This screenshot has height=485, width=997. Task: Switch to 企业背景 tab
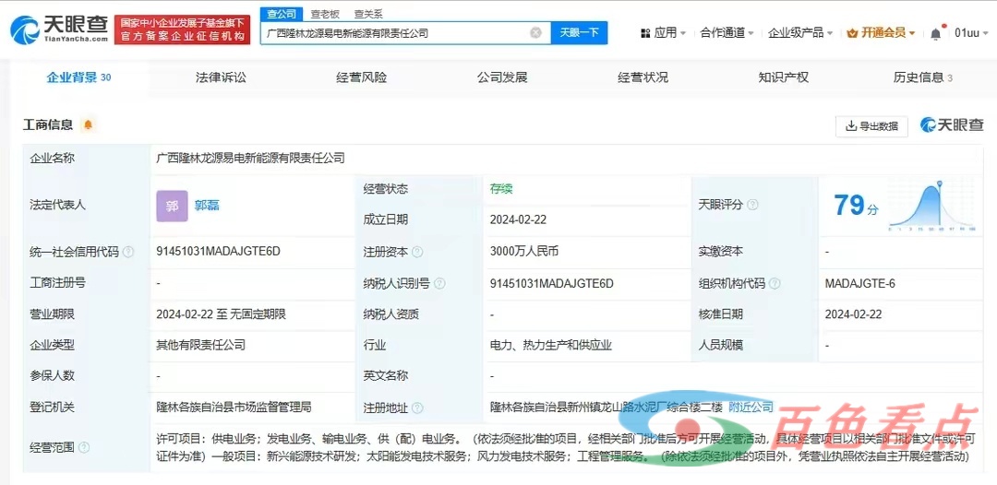pos(78,78)
